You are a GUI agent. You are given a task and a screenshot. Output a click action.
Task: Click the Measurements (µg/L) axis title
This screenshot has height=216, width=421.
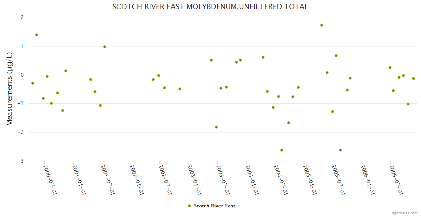coord(10,89)
